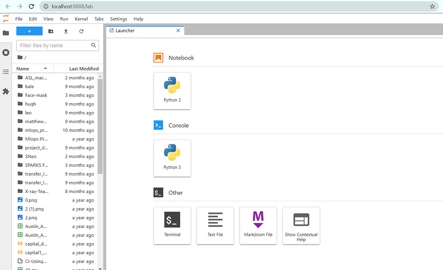Click the site information icon in address bar
The width and height of the screenshot is (443, 270).
point(46,6)
